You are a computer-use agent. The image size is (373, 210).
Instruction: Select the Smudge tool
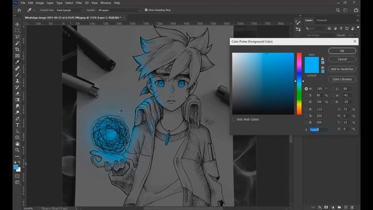[x=17, y=106]
